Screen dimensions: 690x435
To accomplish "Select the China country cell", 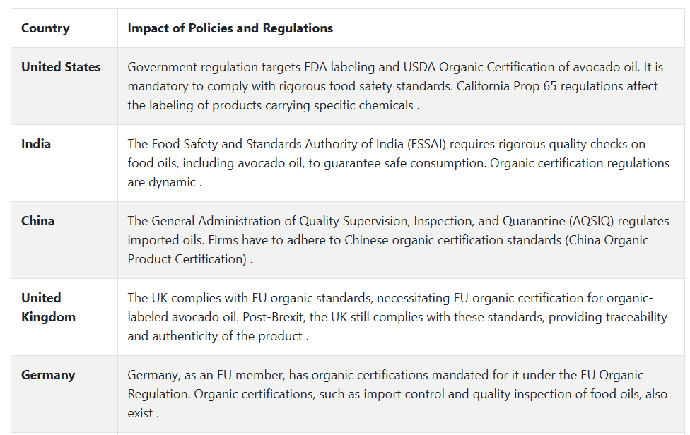I will click(x=38, y=220).
